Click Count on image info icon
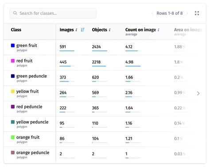 [159, 30]
